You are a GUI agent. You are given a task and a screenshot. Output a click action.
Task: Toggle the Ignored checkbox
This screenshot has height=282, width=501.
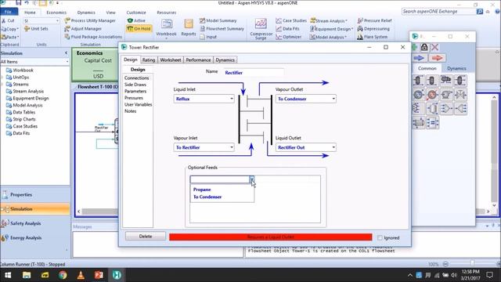click(380, 237)
